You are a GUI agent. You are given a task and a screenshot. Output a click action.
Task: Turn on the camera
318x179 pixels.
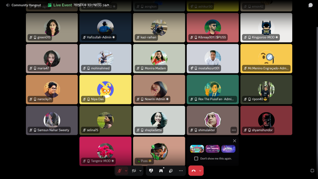click(134, 171)
